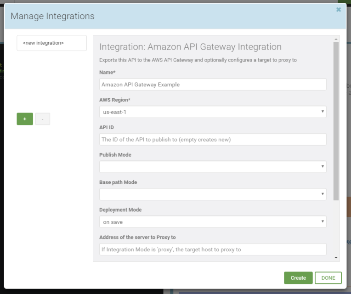Edit the server address to proxy to
The height and width of the screenshot is (294, 351).
(x=213, y=249)
